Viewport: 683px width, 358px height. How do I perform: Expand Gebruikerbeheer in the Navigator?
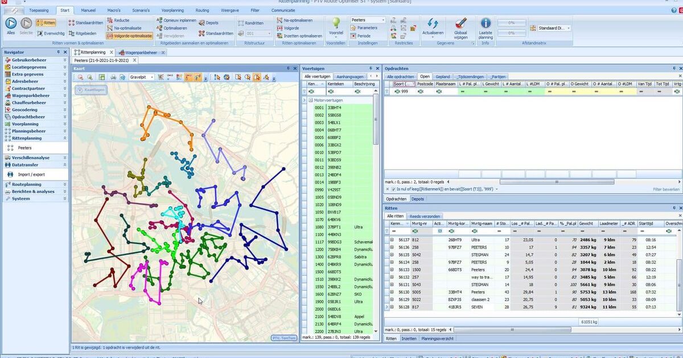[x=35, y=60]
